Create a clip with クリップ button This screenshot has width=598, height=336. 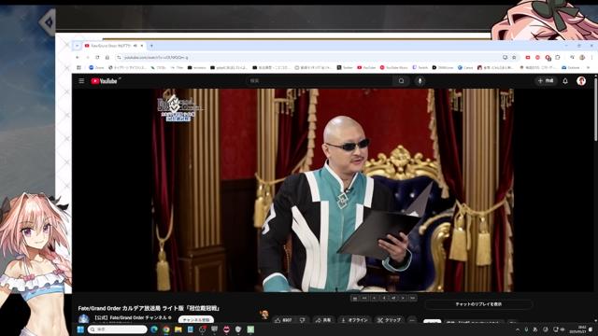point(389,320)
